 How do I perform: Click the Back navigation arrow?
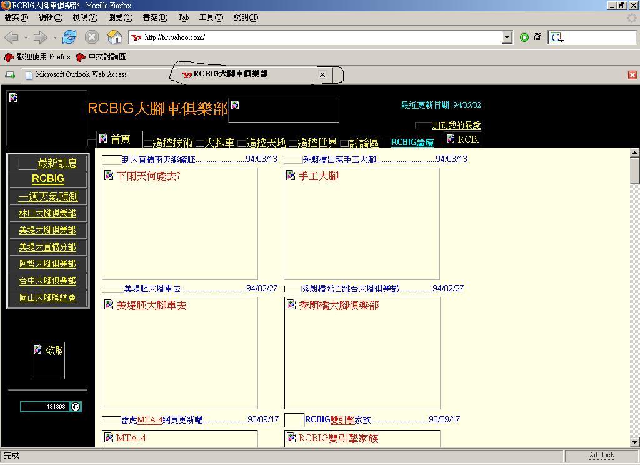11,37
